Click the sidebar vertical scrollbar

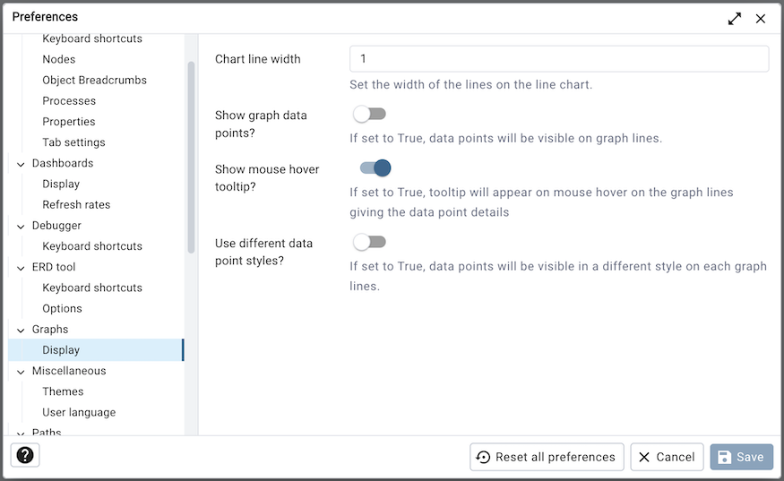(191, 158)
